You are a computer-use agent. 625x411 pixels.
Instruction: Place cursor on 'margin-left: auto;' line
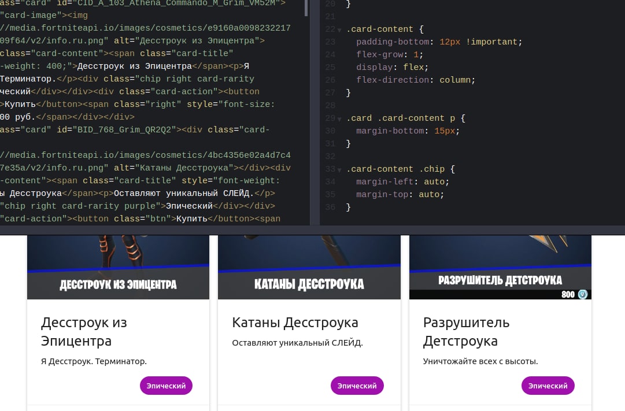tap(402, 182)
